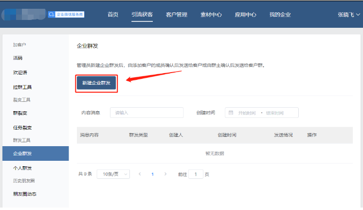Go to the previous page arrow
Image resolution: width=363 pixels, height=210 pixels.
click(x=140, y=174)
